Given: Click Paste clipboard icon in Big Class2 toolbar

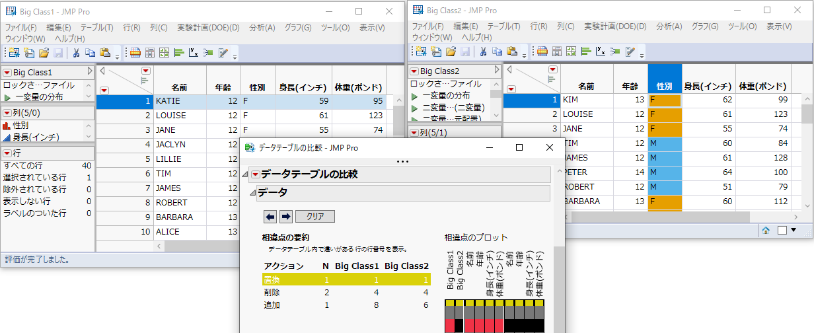Looking at the screenshot, I should [511, 52].
